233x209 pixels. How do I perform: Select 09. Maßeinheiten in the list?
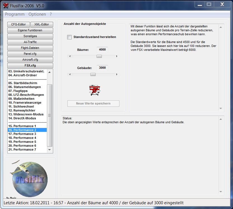27,99
